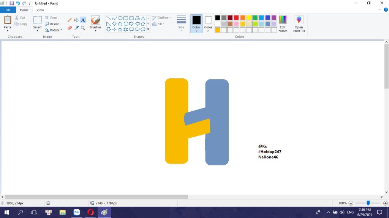Click the zoom out minus button
The height and width of the screenshot is (218, 389).
(x=351, y=203)
